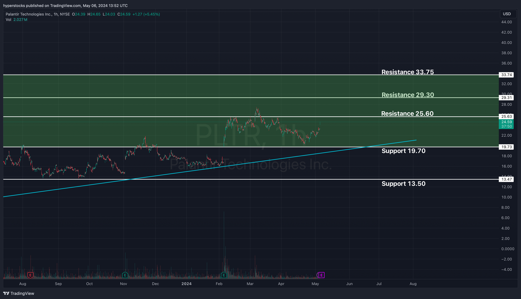Click the hyperstocks published on TradingView.com header
This screenshot has height=299, width=521.
click(x=65, y=6)
